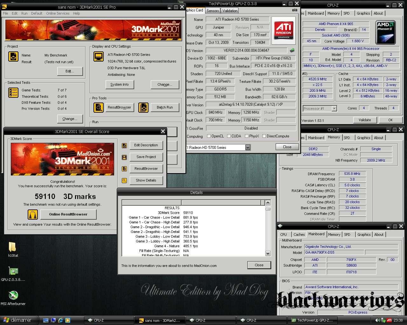Click the Batch Run button

click(x=165, y=108)
